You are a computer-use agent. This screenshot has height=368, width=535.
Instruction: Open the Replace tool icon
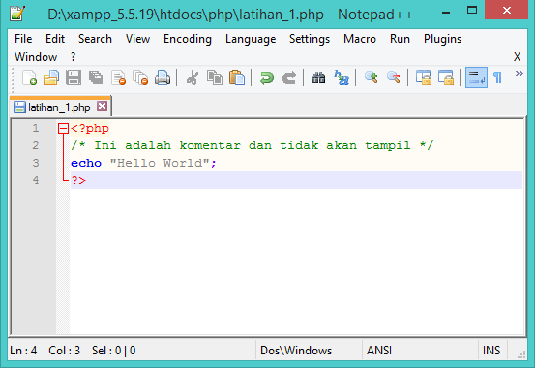[x=342, y=77]
